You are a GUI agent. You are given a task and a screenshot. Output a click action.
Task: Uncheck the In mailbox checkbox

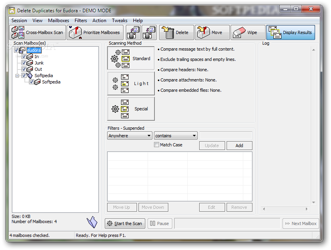click(24, 57)
